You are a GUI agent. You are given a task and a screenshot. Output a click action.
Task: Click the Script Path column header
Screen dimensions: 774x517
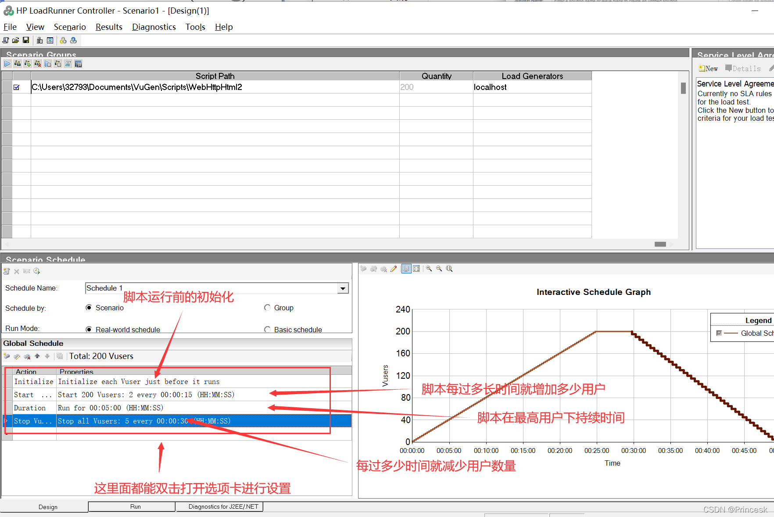[215, 76]
